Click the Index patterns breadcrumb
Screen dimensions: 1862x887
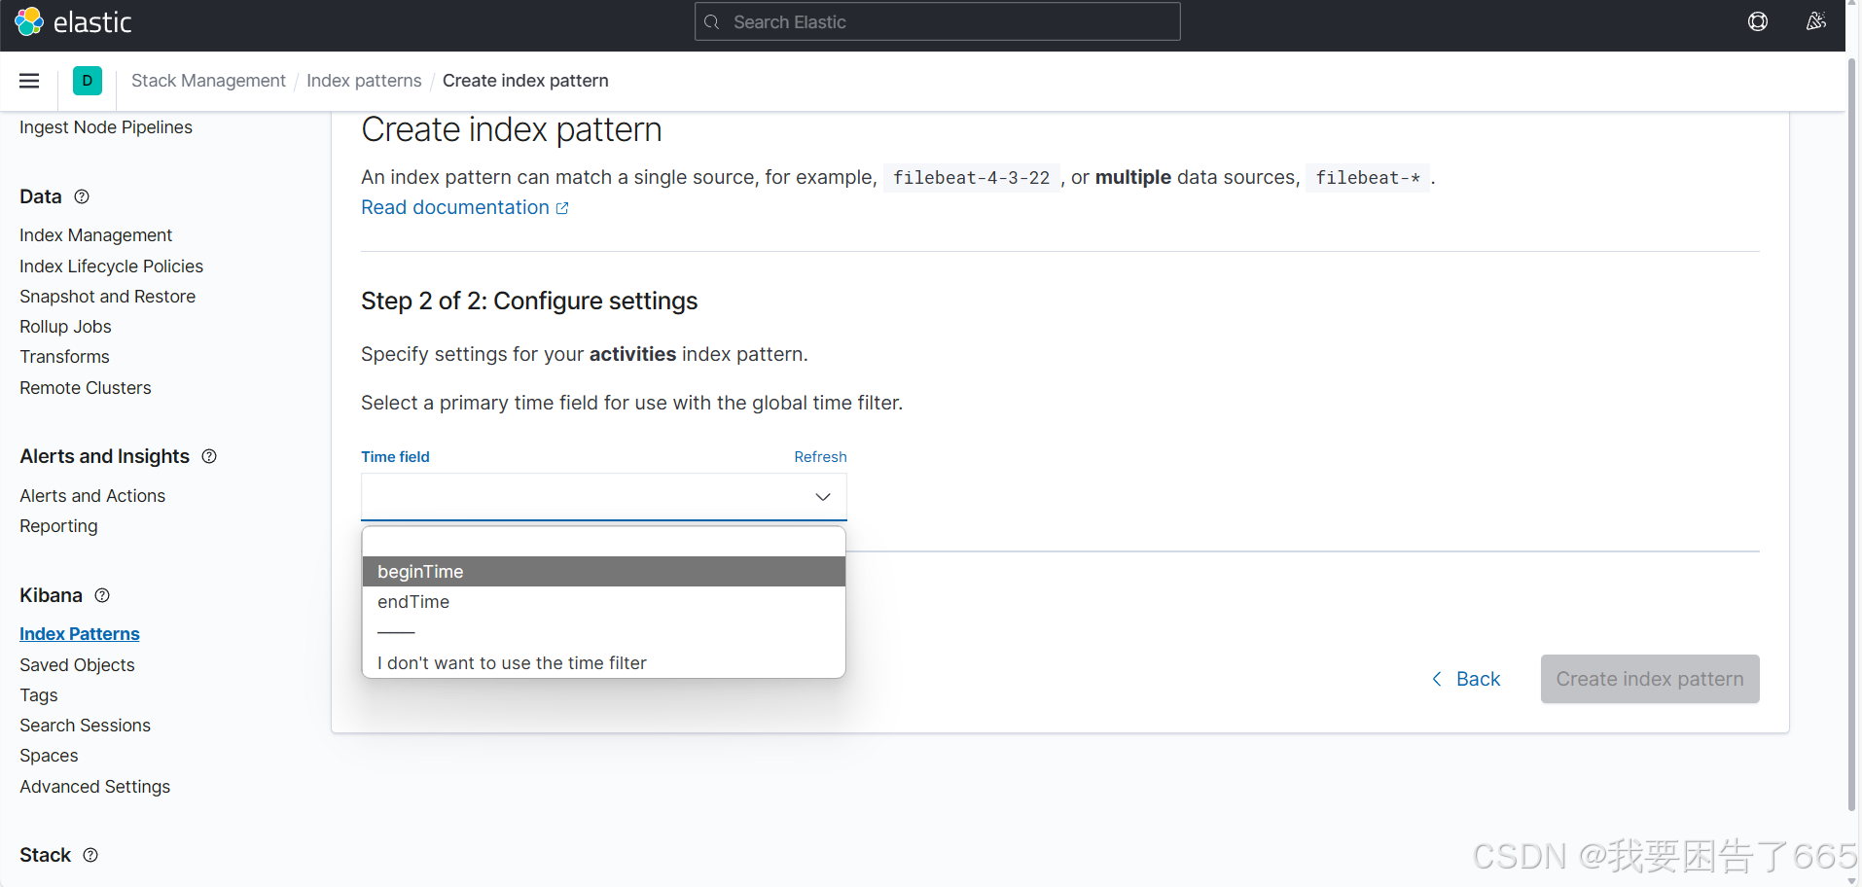point(364,81)
